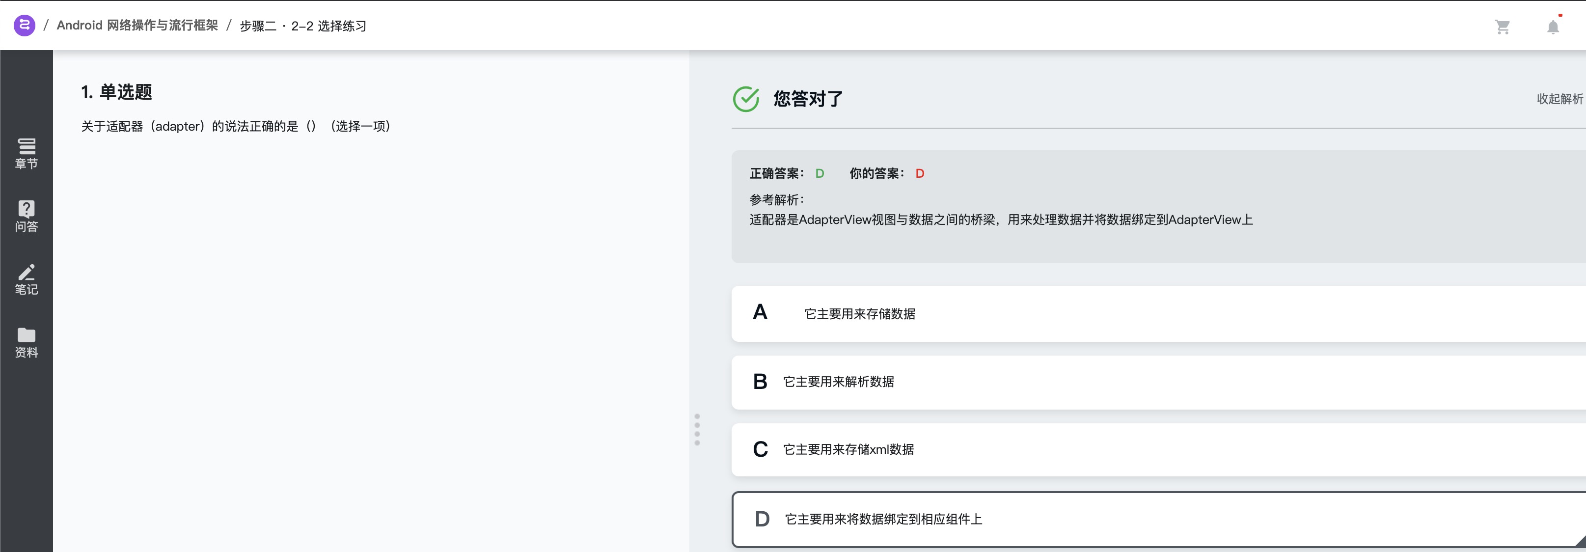This screenshot has height=552, width=1586.
Task: Select option A 它主要用来存储数据
Action: pyautogui.click(x=1159, y=314)
